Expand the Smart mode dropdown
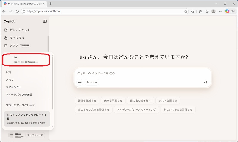 click(x=92, y=82)
